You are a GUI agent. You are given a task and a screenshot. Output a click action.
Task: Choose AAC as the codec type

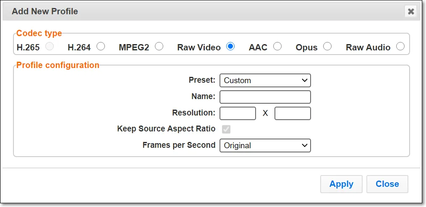tap(277, 47)
